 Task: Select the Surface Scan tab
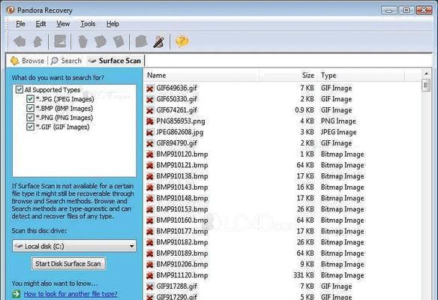click(x=115, y=61)
